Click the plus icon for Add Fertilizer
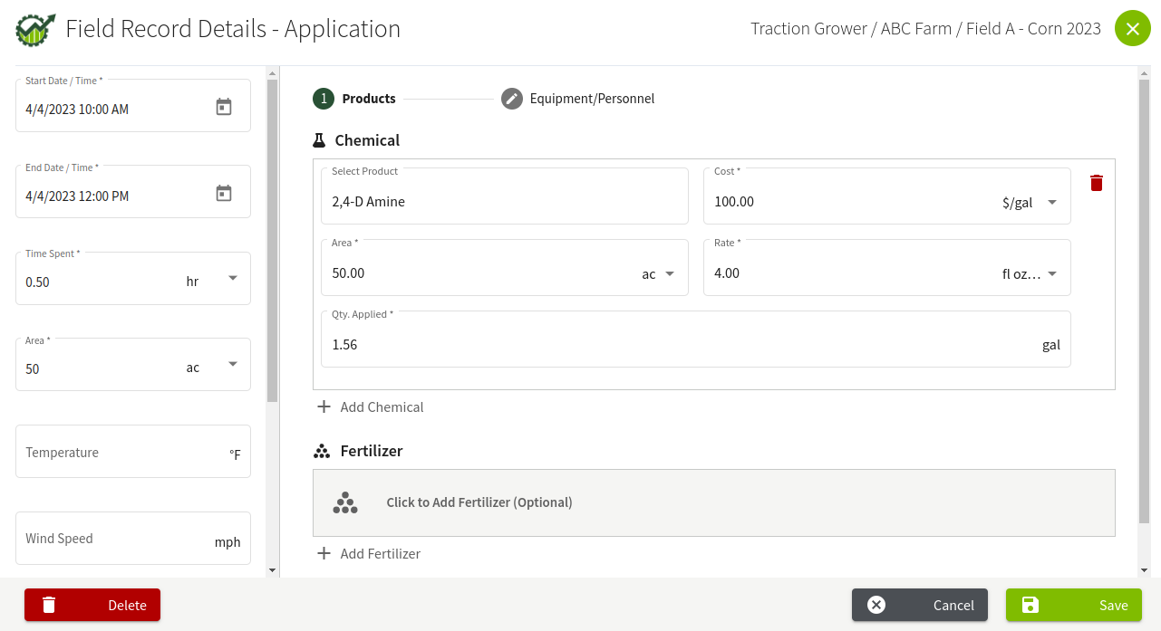1161x631 pixels. click(x=324, y=553)
